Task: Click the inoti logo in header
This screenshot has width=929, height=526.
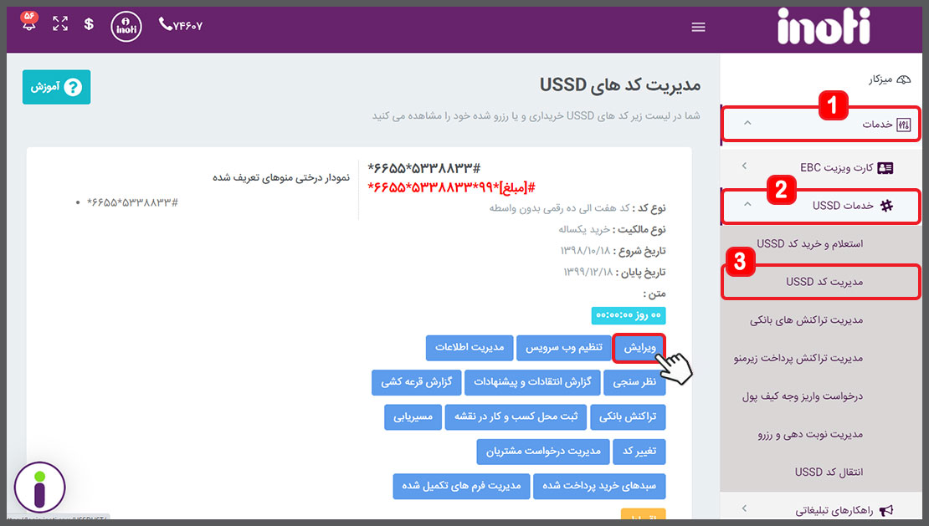Action: 824,27
